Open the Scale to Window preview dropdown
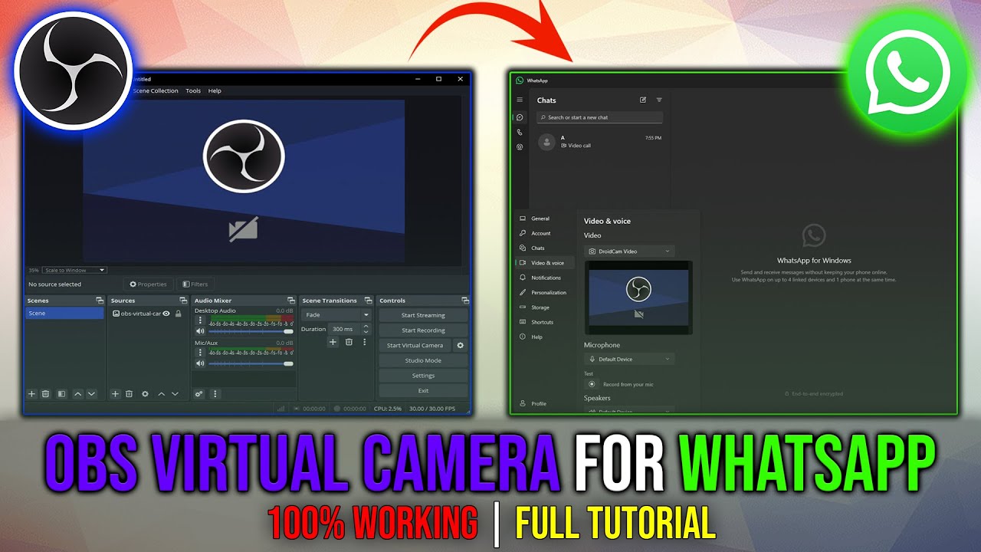The width and height of the screenshot is (981, 552). click(74, 270)
